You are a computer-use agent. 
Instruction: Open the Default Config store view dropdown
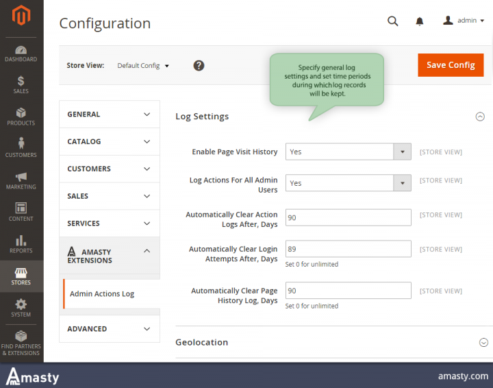coord(143,65)
